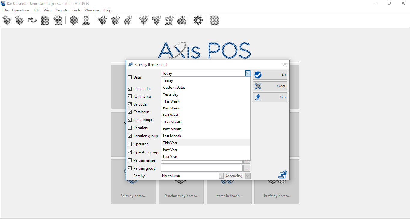Uncheck the Item code checkbox

point(130,89)
